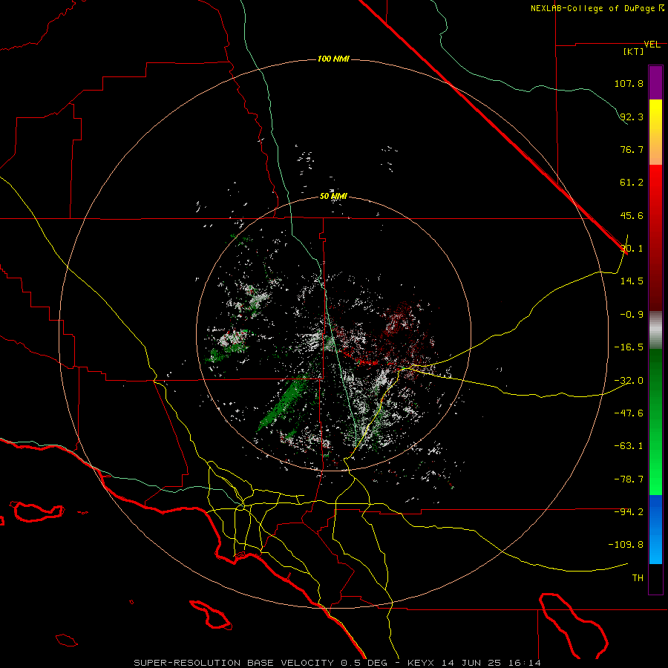Click the -0.9 velocity scale value
The width and height of the screenshot is (668, 668).
632,315
